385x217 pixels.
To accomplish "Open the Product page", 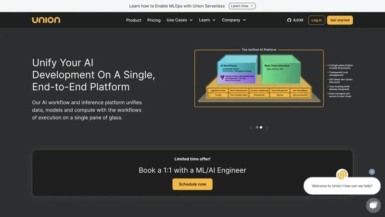I will click(x=134, y=20).
